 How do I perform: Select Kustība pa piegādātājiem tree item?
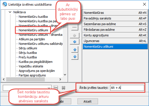coord(35,62)
